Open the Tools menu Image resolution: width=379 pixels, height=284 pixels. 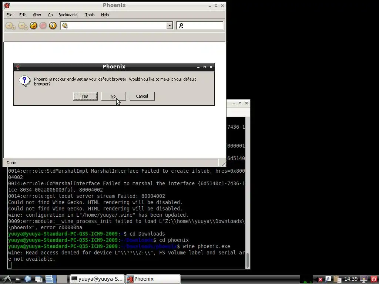pyautogui.click(x=90, y=15)
